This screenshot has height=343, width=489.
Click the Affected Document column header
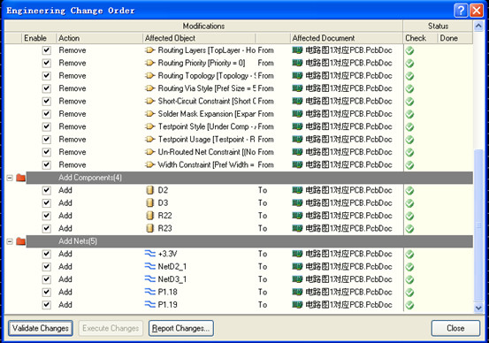[x=346, y=38]
